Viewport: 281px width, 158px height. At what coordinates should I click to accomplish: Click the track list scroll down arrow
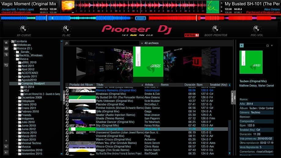click(x=230, y=153)
